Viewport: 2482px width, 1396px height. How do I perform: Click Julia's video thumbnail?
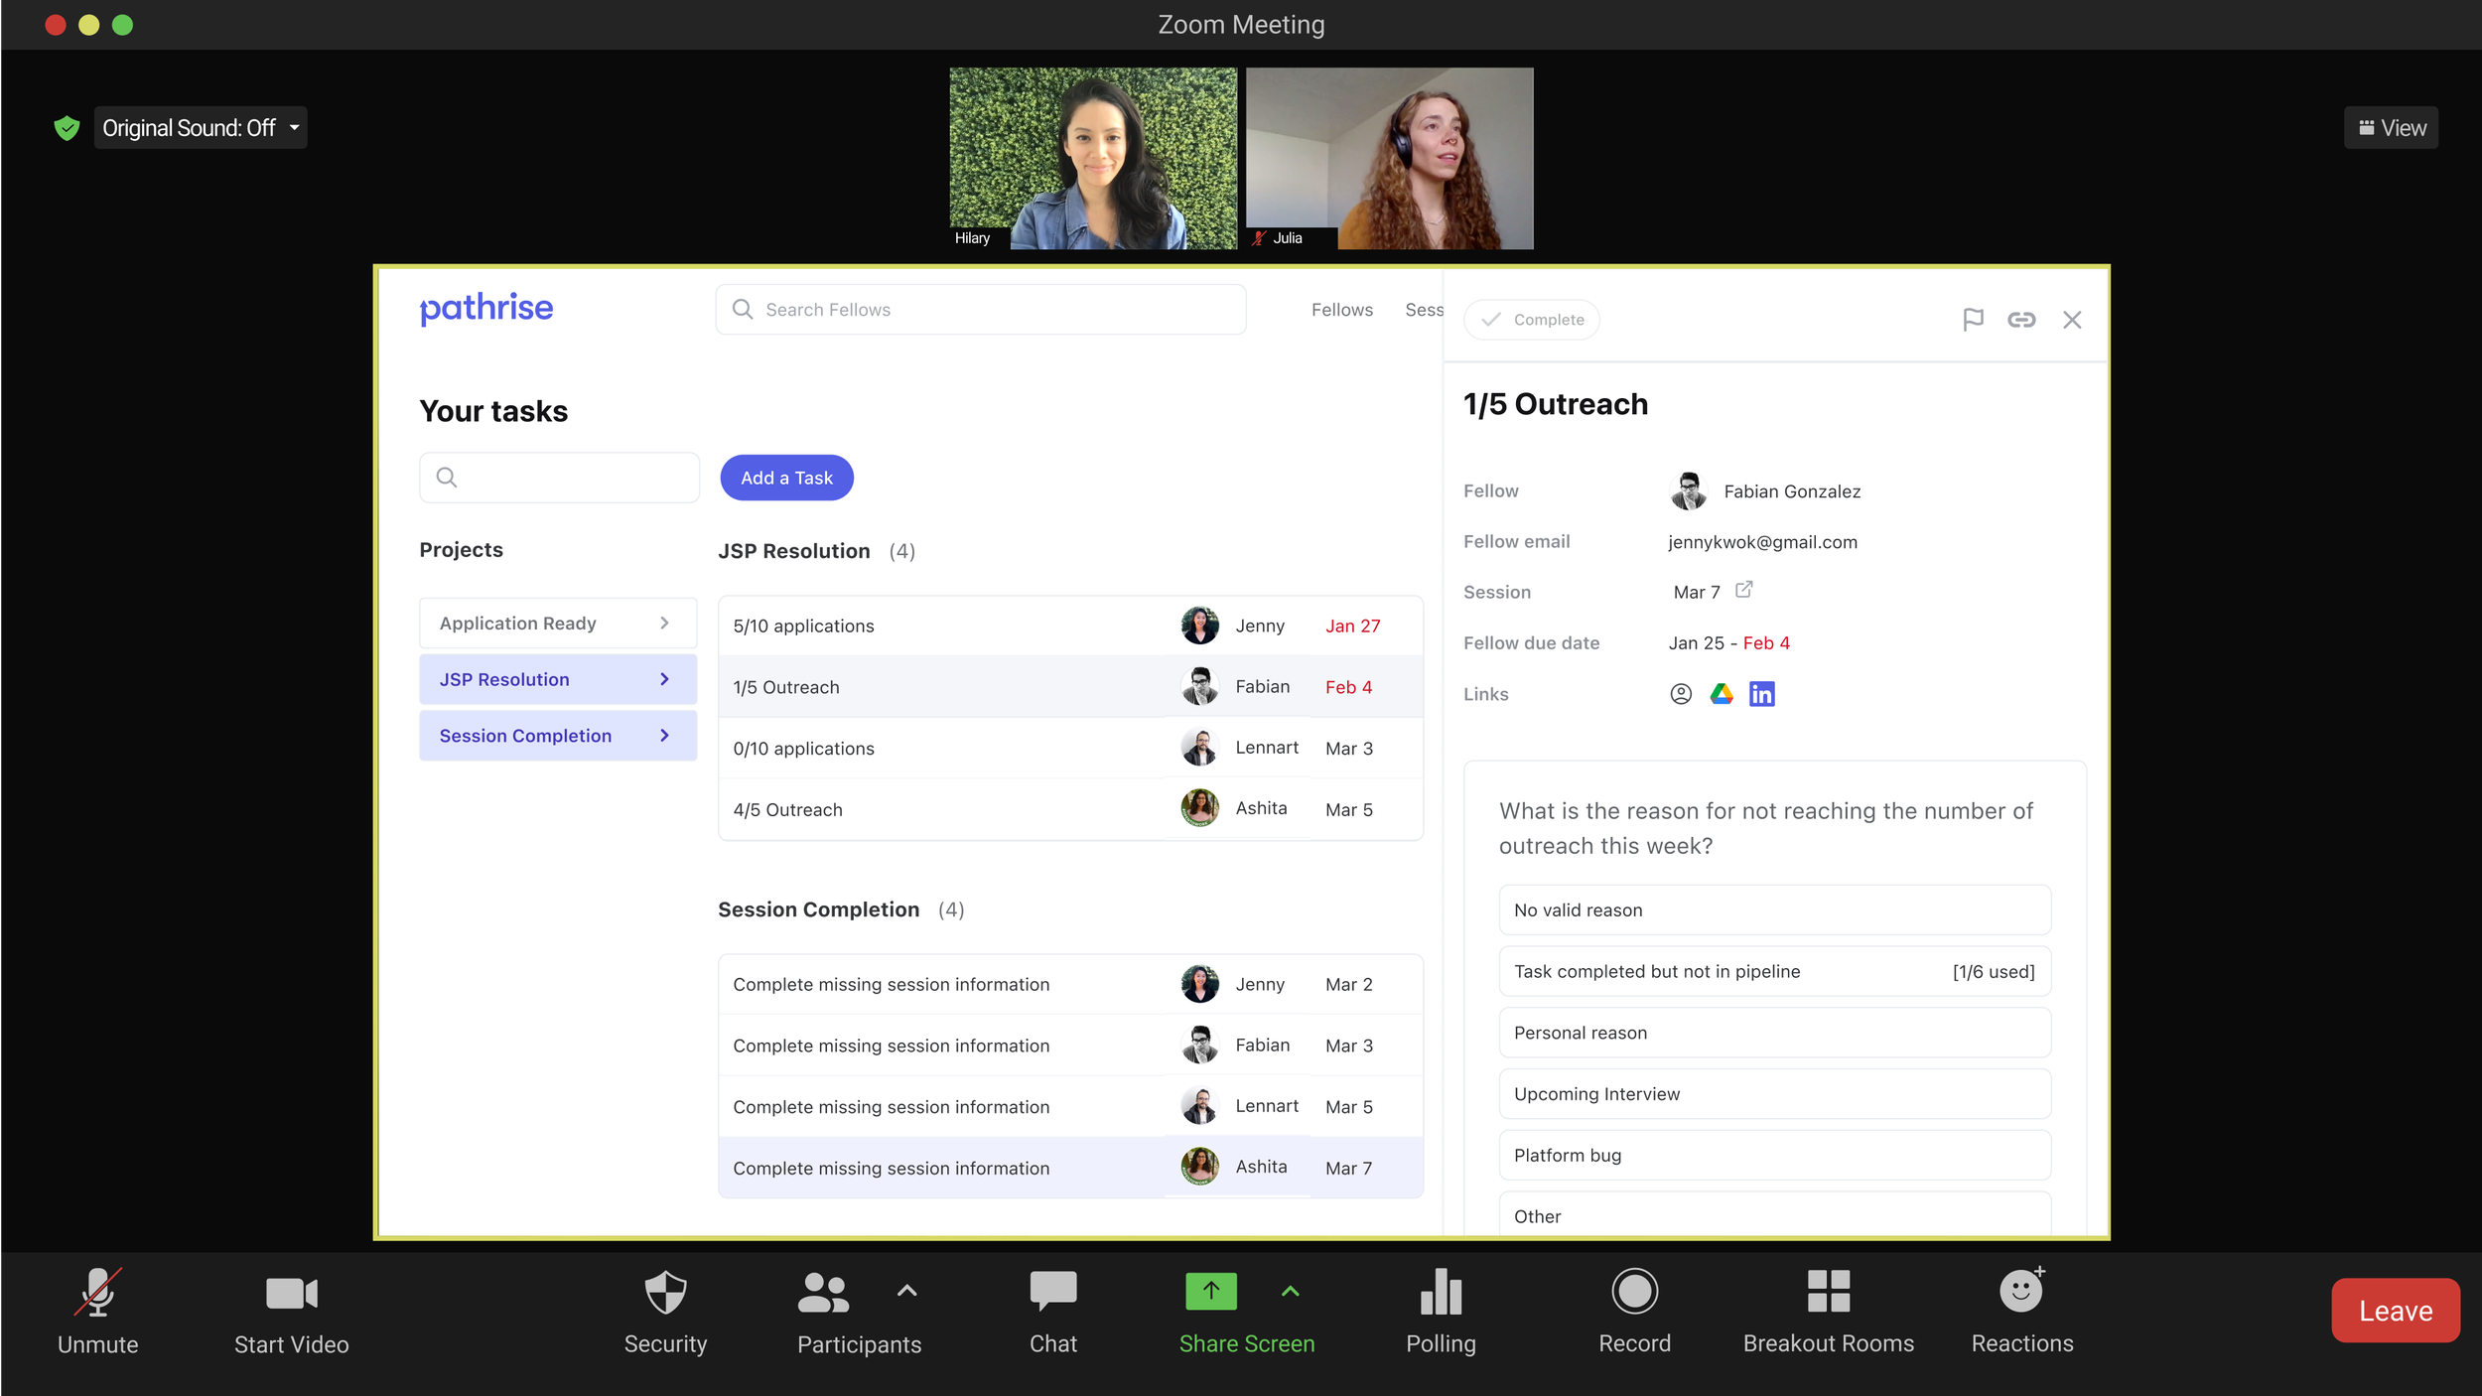1389,158
